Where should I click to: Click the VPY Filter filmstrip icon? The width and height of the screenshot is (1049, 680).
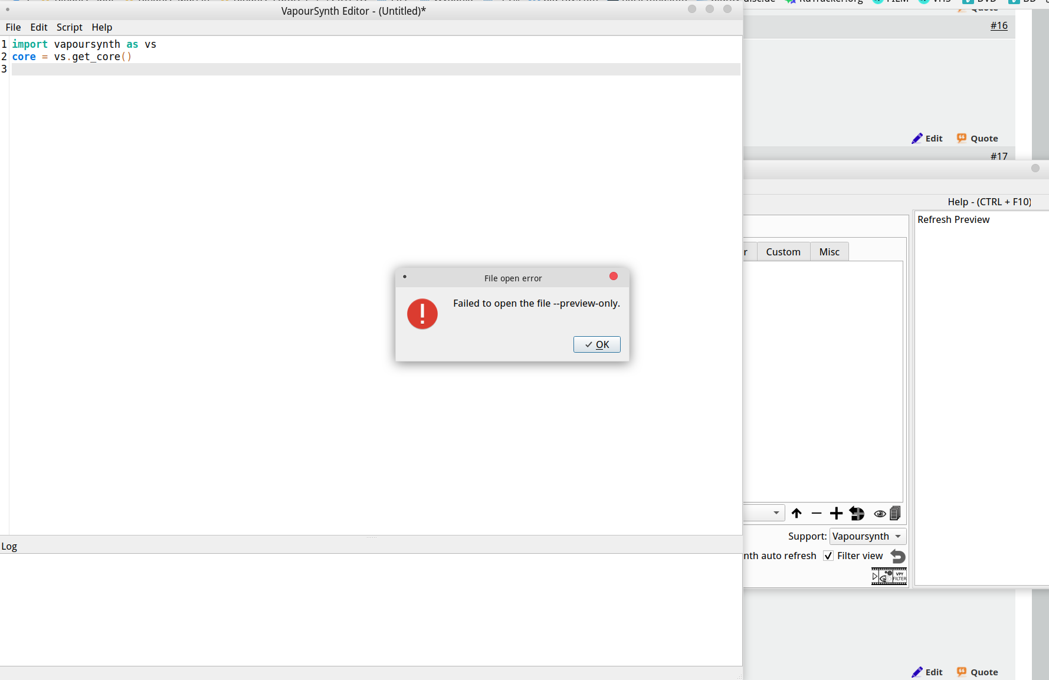(889, 576)
